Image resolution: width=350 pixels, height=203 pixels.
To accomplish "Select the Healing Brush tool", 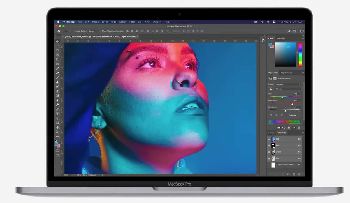I will [57, 73].
